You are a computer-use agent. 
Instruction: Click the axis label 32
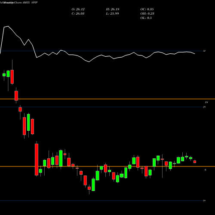(x=204, y=51)
